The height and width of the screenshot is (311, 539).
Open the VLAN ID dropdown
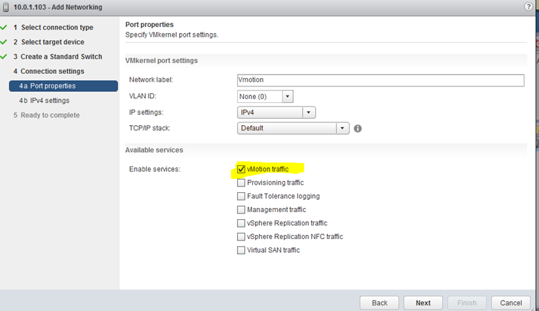tap(287, 97)
